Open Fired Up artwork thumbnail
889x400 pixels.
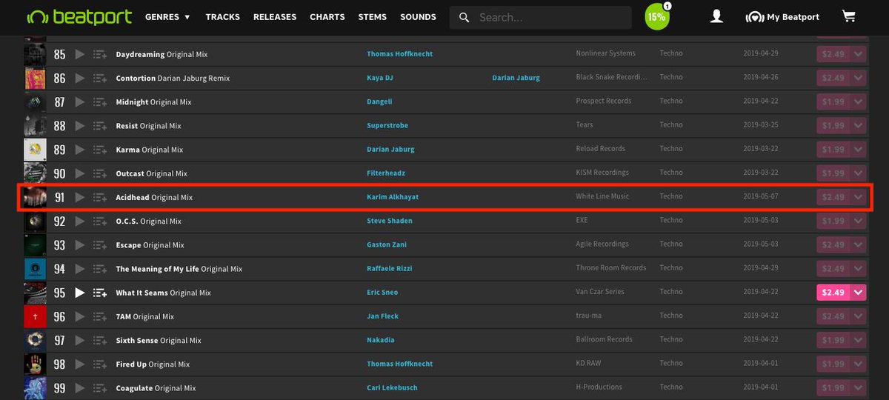35,364
